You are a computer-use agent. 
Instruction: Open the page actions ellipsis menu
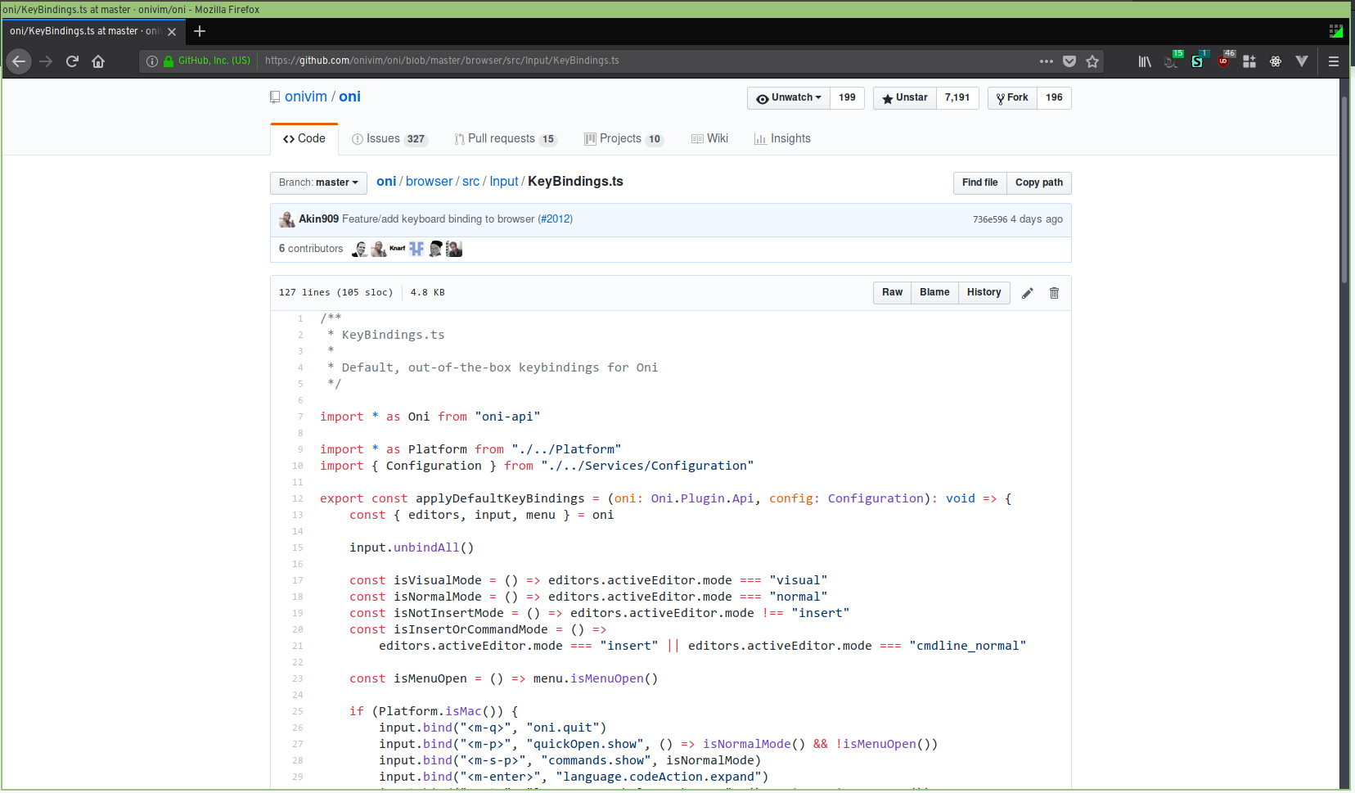1046,61
